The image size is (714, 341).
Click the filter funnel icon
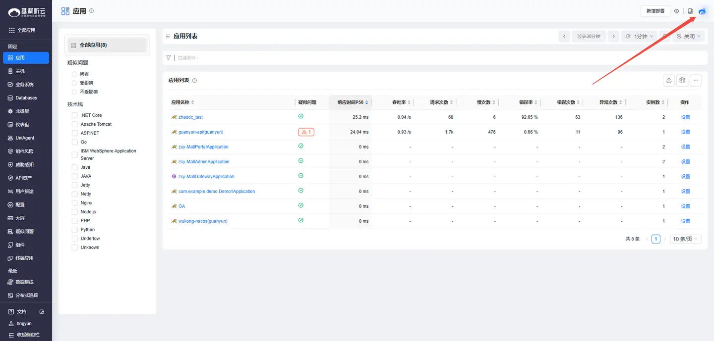[169, 58]
